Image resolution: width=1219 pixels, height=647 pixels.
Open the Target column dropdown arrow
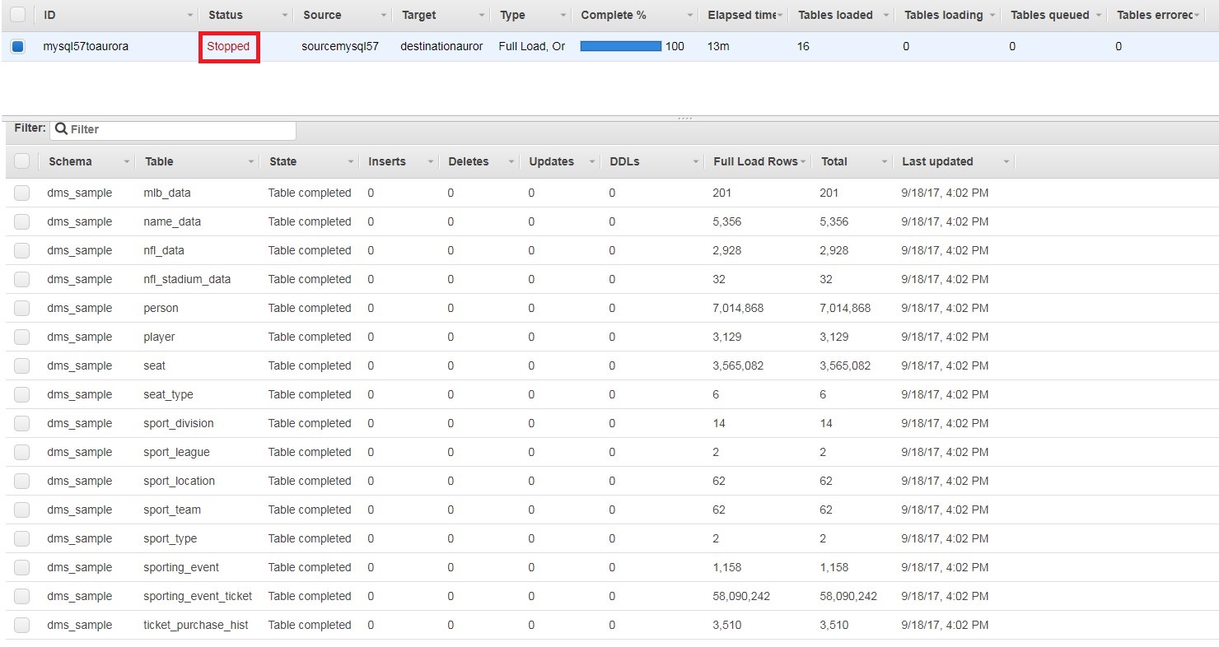click(x=482, y=16)
